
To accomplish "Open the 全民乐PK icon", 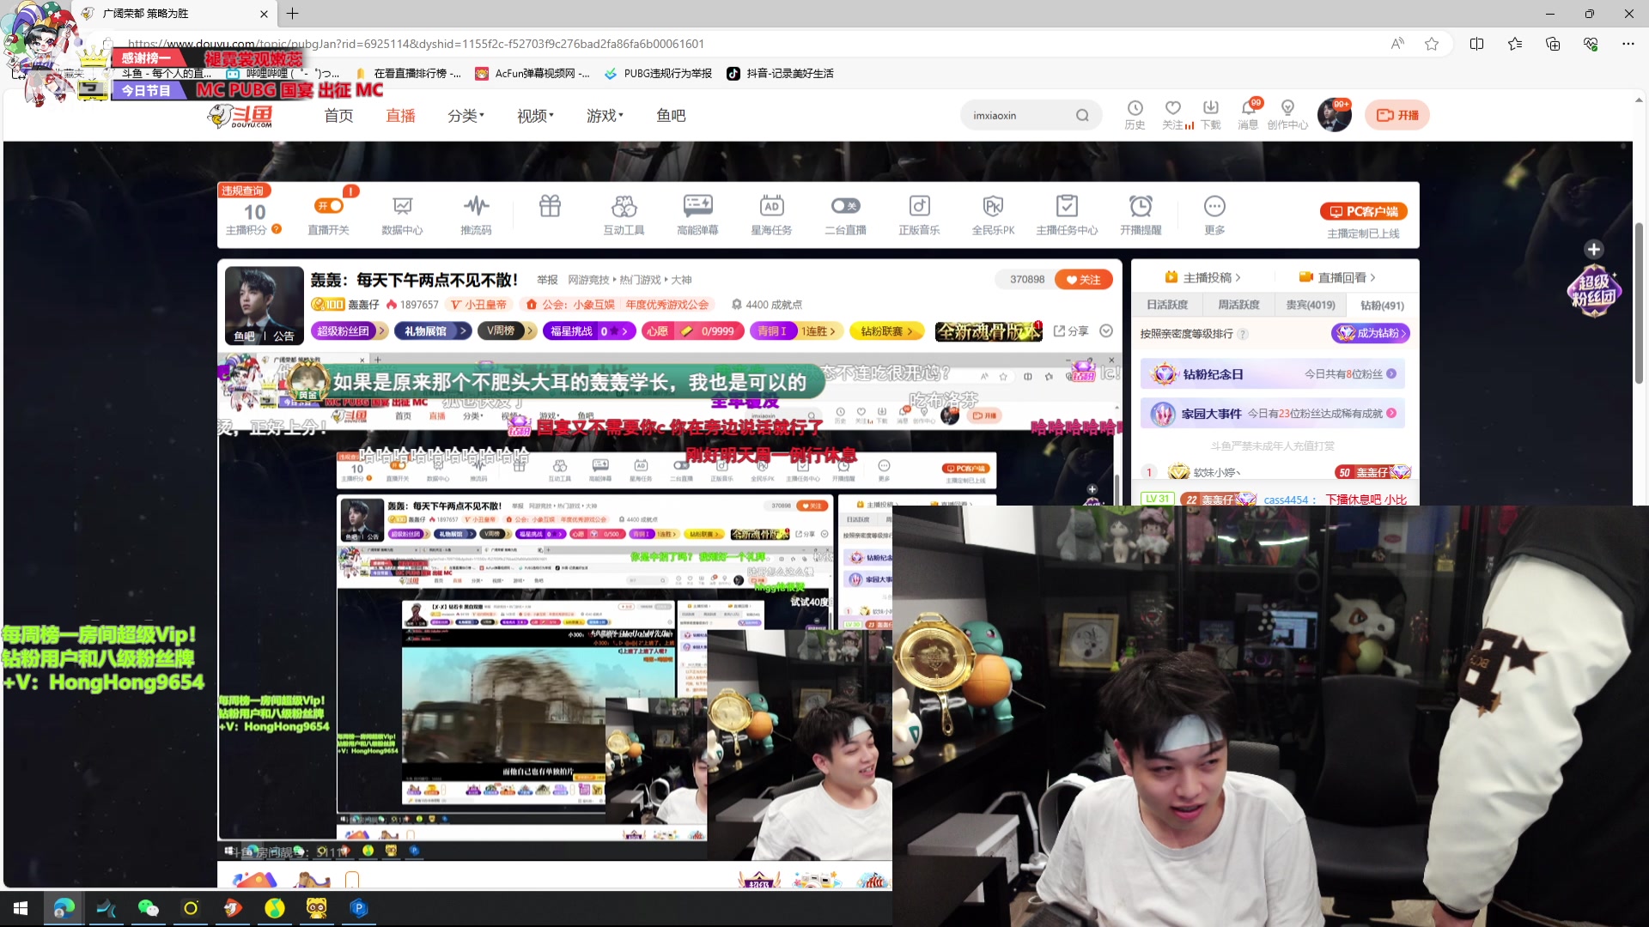I will pos(993,213).
